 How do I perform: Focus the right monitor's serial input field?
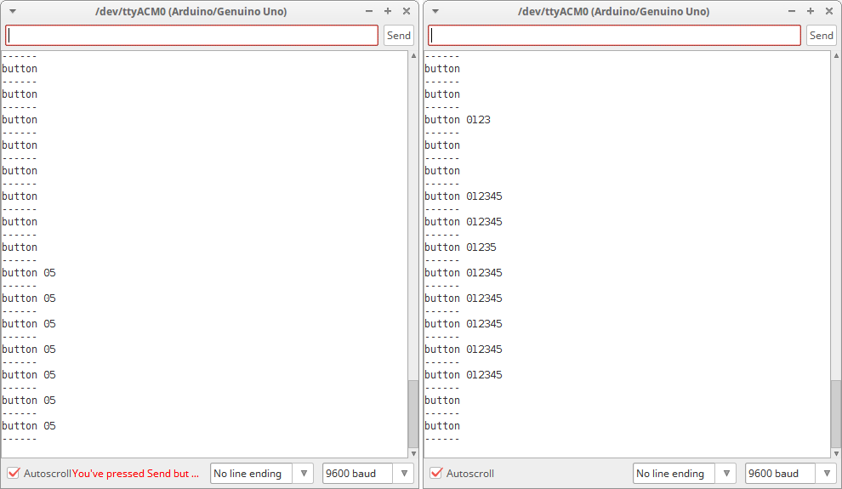tap(614, 36)
